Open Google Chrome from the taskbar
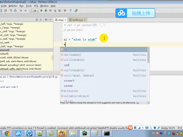 point(7,133)
